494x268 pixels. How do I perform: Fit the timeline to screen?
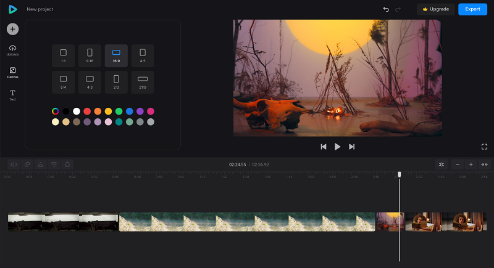(x=484, y=164)
